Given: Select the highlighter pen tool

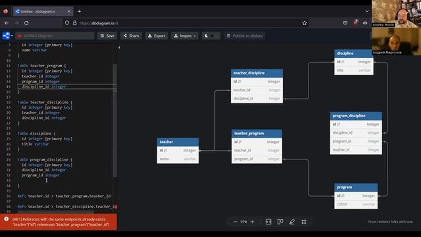Looking at the screenshot, I should tap(292, 222).
